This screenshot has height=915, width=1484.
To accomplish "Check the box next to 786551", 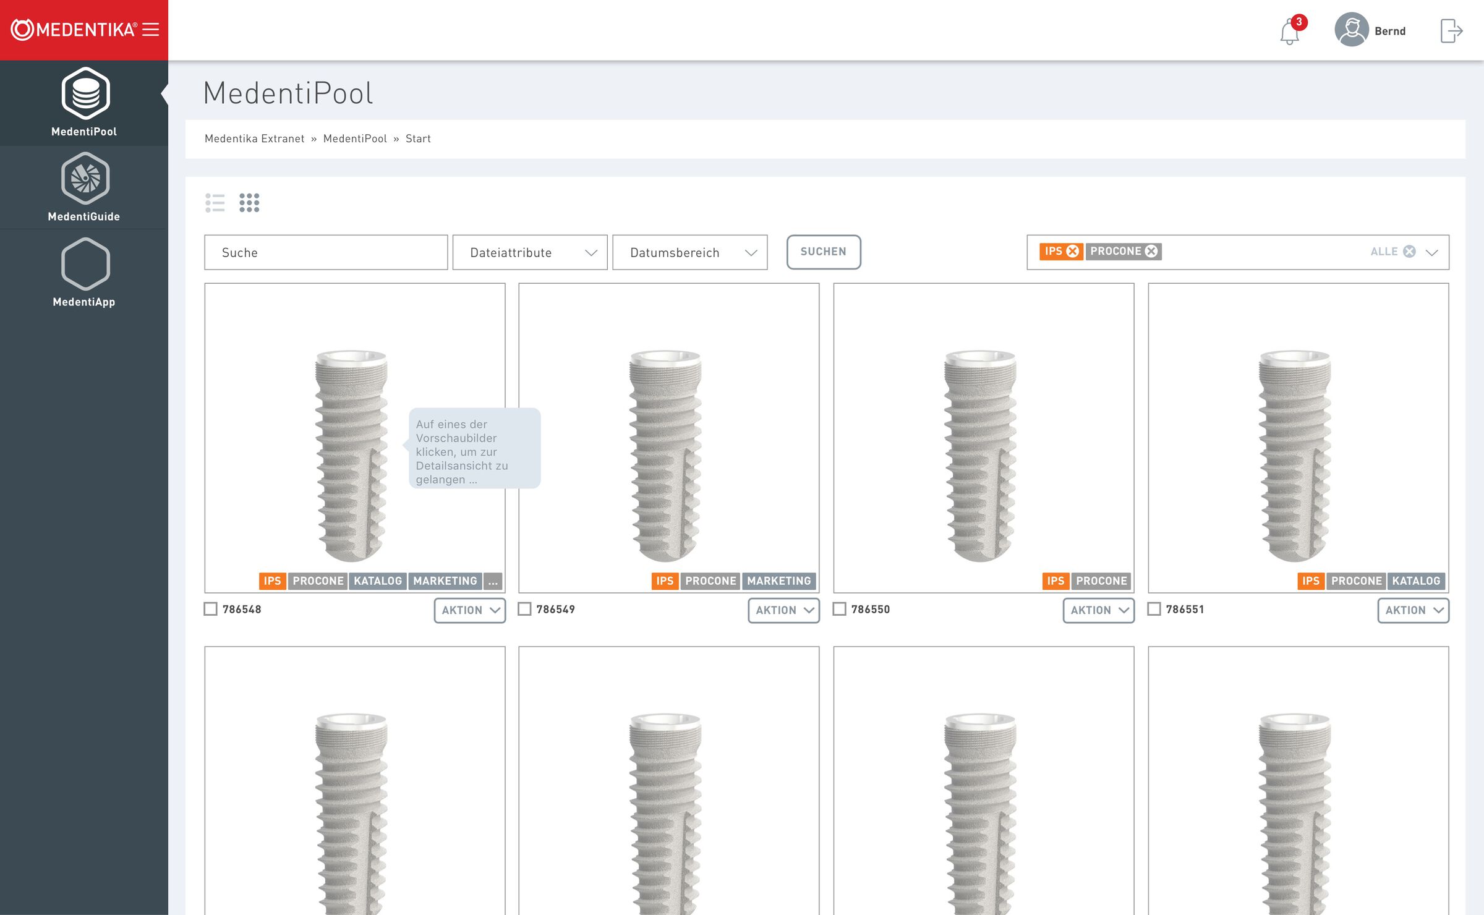I will 1154,609.
